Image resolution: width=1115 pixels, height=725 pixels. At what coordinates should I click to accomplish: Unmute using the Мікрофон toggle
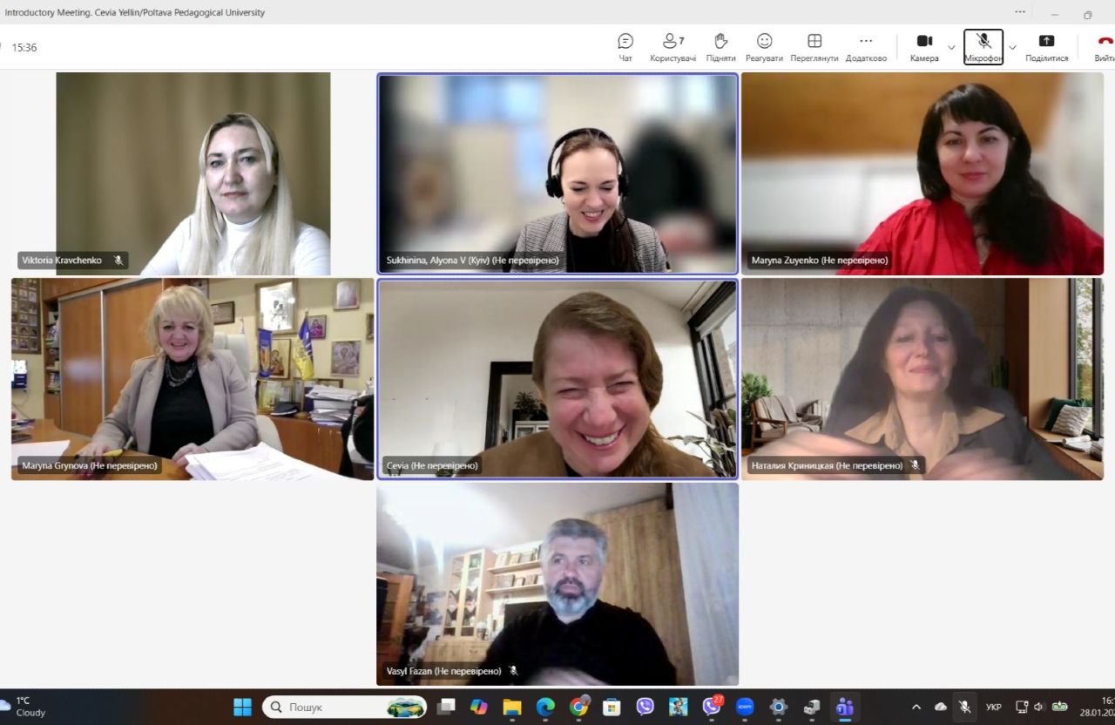983,47
